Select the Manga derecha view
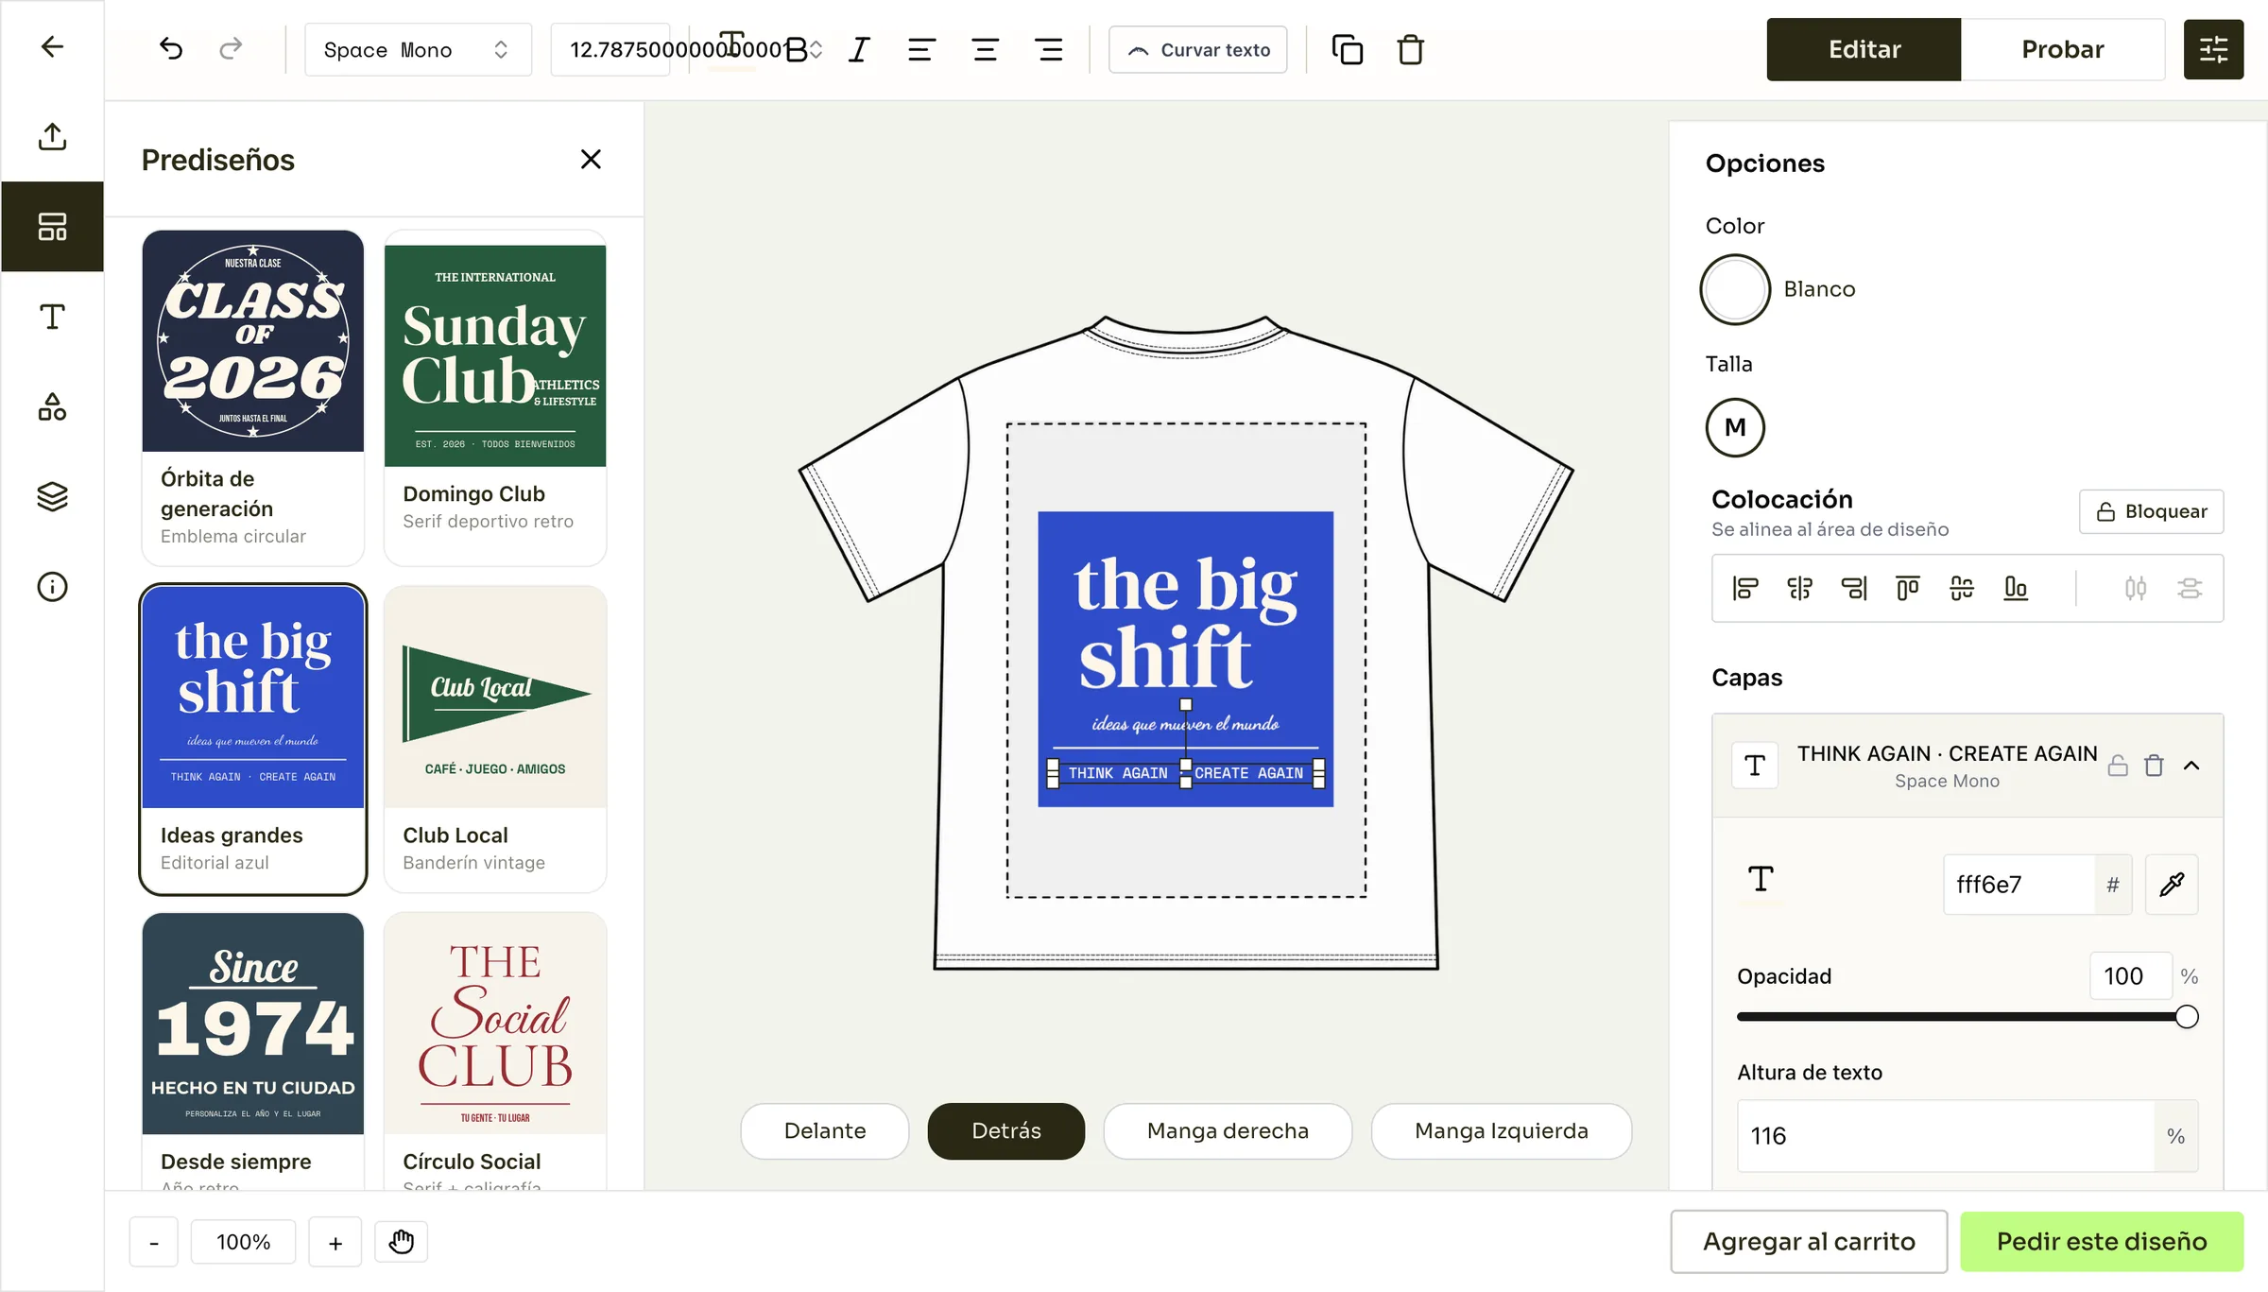The width and height of the screenshot is (2268, 1292). pos(1228,1131)
